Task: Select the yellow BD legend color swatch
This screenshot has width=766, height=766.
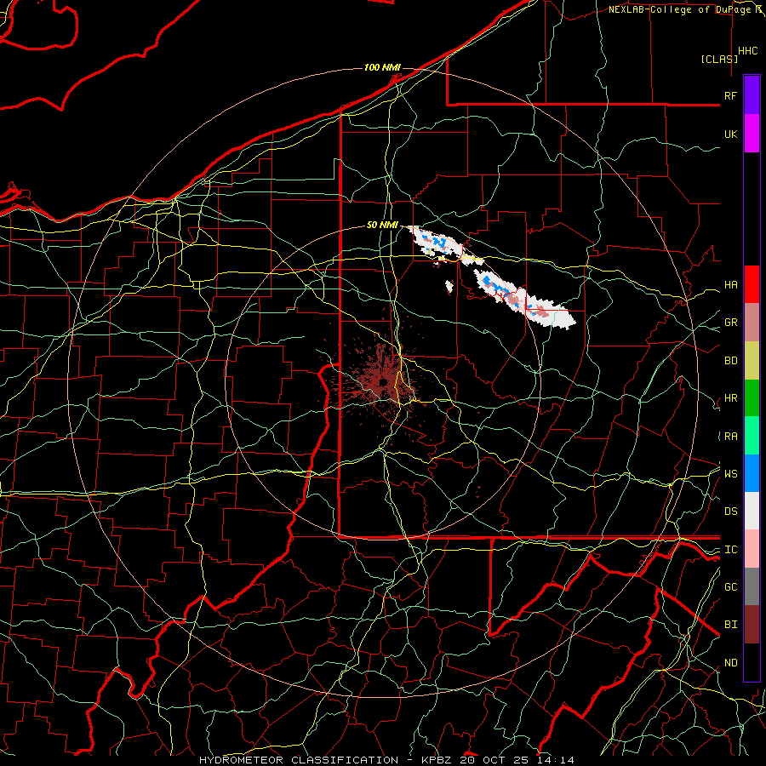Action: (x=752, y=361)
